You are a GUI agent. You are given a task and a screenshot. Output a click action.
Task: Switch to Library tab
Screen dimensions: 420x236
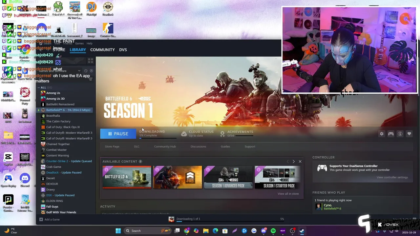[78, 50]
